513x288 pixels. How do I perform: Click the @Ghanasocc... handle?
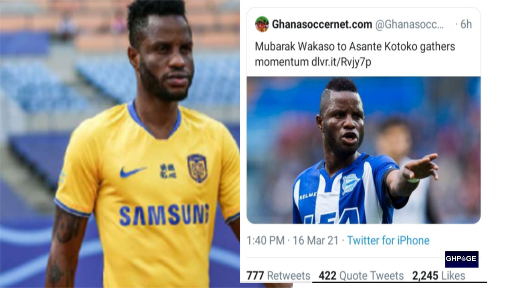click(x=409, y=25)
